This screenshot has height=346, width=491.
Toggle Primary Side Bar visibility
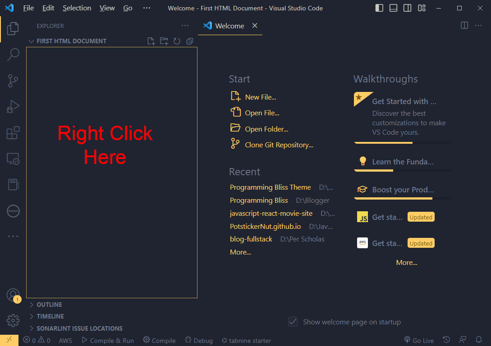point(379,8)
